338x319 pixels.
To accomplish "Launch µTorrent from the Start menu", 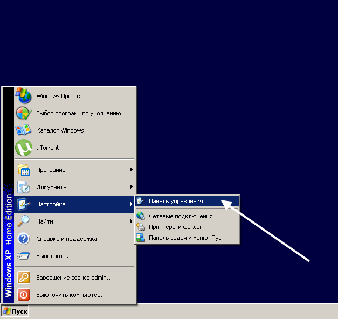I will tap(75, 148).
